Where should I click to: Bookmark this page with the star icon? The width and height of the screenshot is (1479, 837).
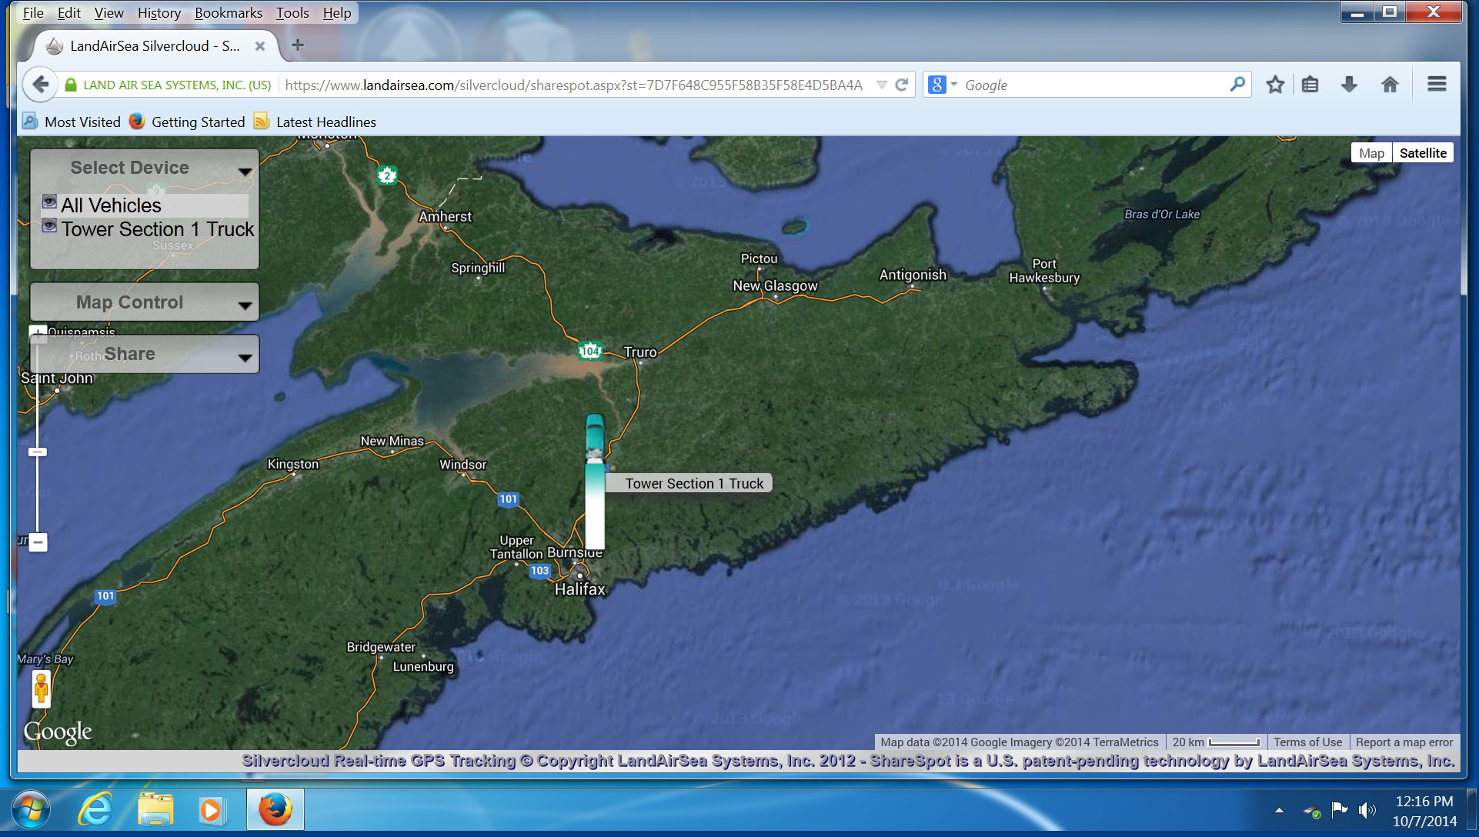point(1275,85)
